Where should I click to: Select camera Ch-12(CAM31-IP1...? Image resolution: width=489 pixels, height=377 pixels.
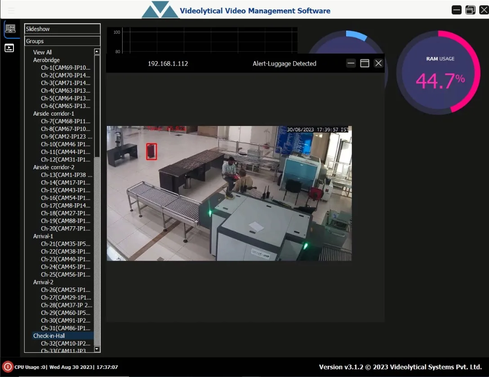66,159
